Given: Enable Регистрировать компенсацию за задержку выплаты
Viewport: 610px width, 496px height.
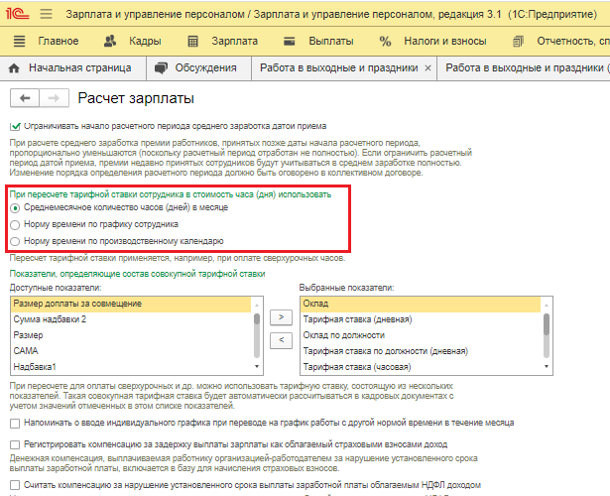Looking at the screenshot, I should (x=15, y=444).
